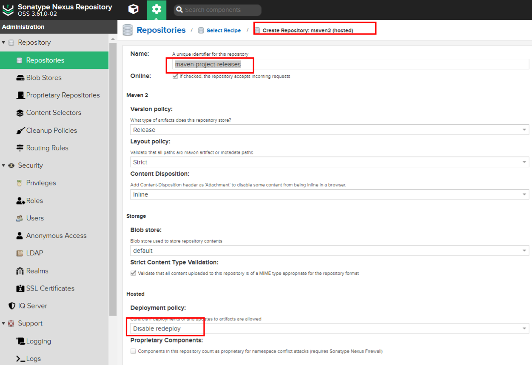Select Anonymous Access in sidebar
The width and height of the screenshot is (532, 365).
coord(56,236)
